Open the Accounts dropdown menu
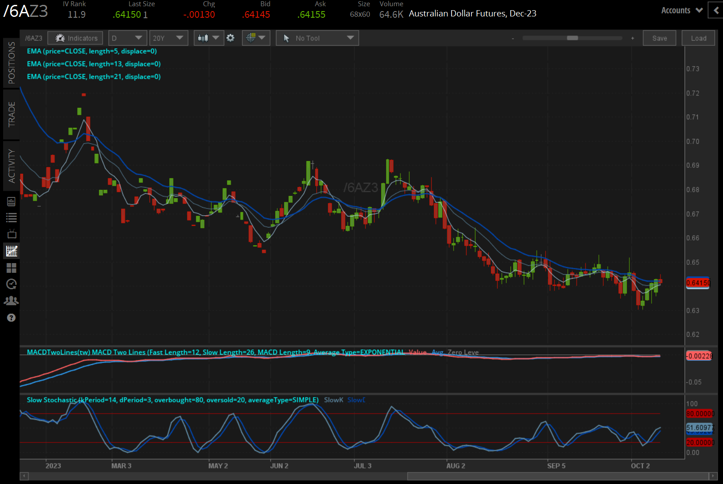Screen dimensions: 723x484 point(681,10)
